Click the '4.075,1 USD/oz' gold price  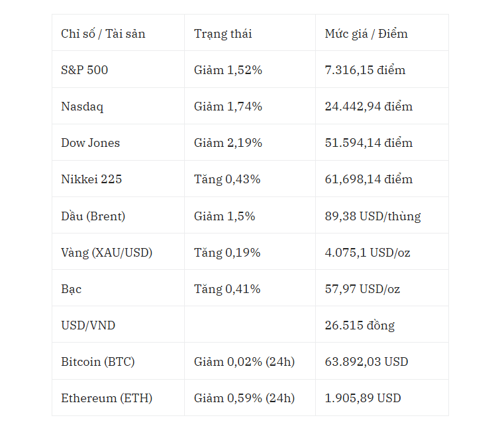point(368,252)
